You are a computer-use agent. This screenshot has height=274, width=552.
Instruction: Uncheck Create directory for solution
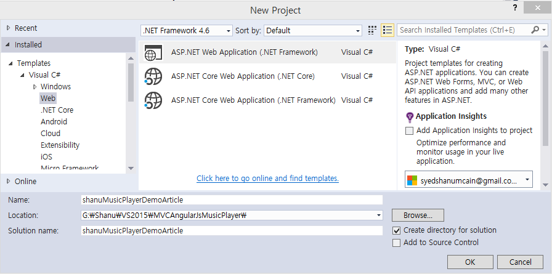tap(396, 231)
